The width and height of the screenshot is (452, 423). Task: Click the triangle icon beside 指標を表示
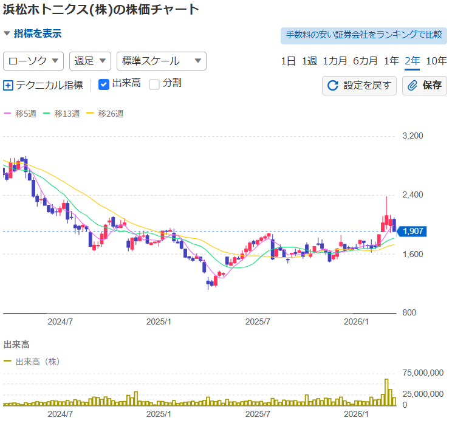pyautogui.click(x=7, y=34)
